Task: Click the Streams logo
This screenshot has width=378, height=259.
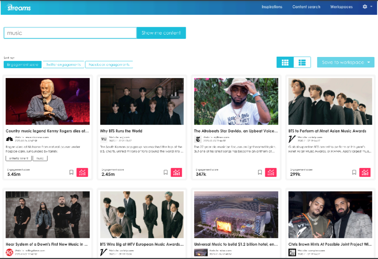Action: click(18, 7)
